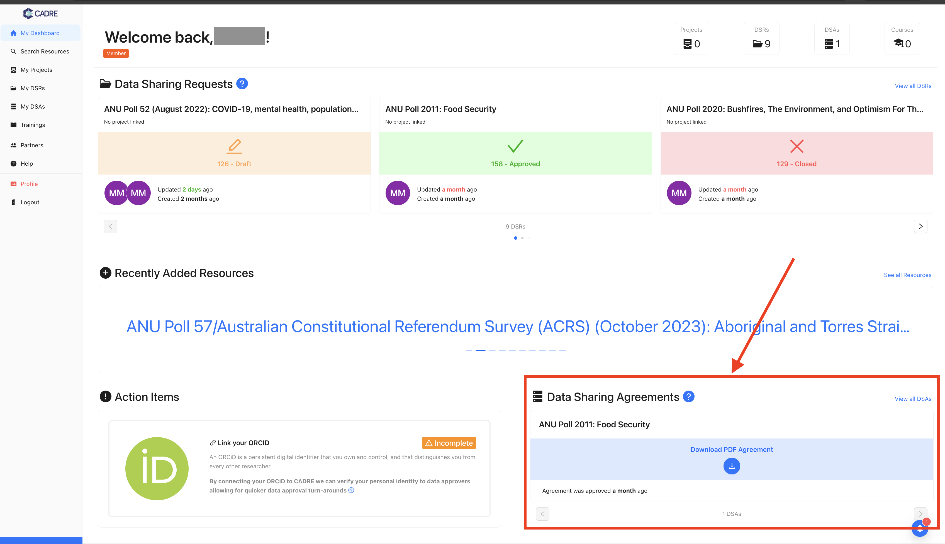
Task: Click the PDF download circle icon
Action: [x=732, y=466]
